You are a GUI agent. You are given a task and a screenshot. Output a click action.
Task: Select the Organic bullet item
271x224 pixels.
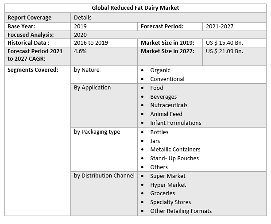160,70
